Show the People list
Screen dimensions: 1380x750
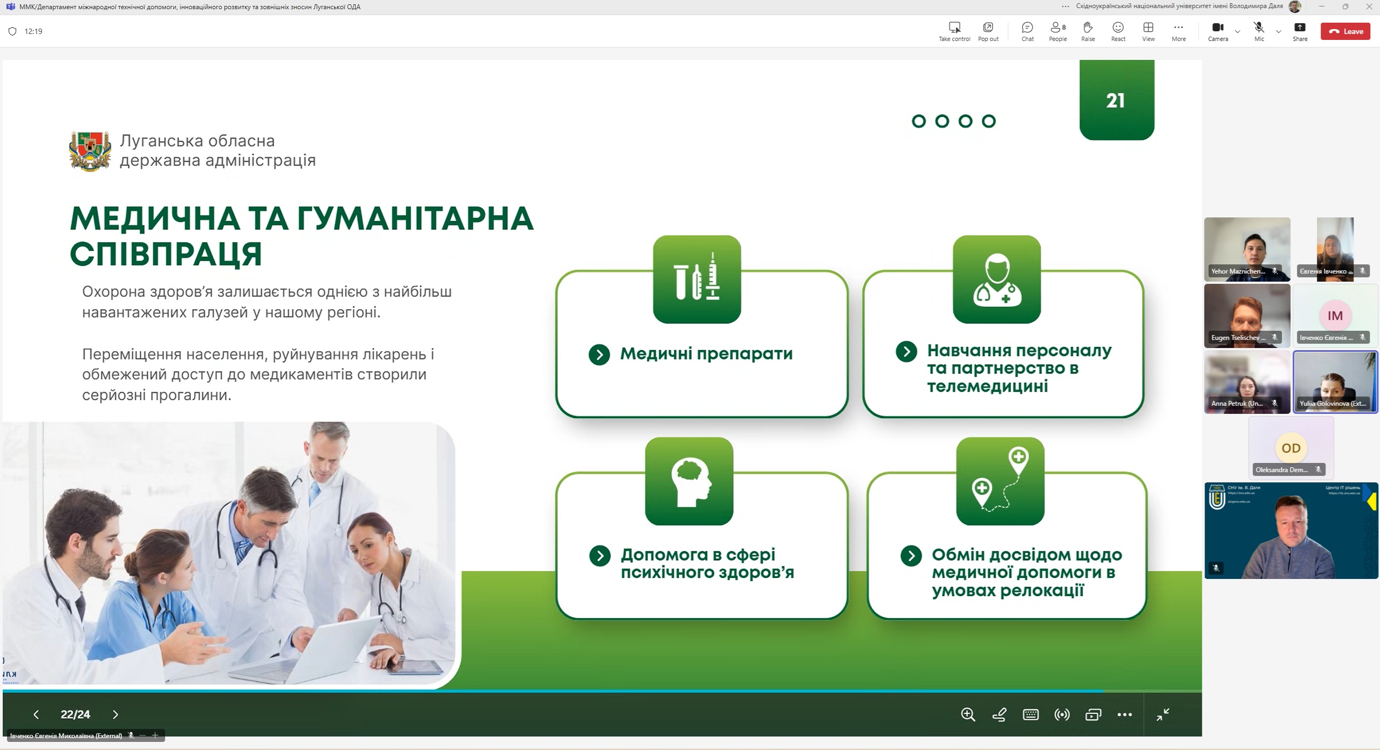pyautogui.click(x=1056, y=31)
